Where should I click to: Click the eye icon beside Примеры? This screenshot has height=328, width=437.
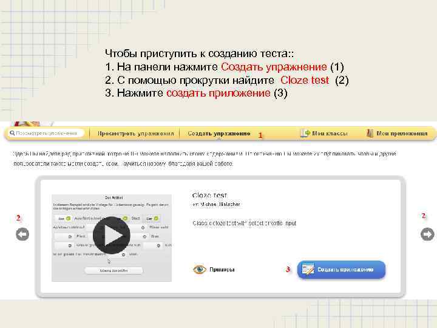pyautogui.click(x=200, y=270)
